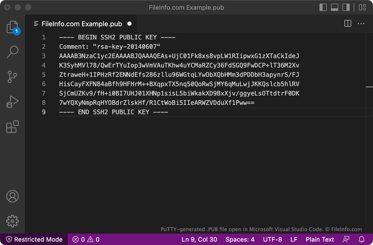373x245 pixels.
Task: Toggle the primary side bar
Action: click(x=323, y=7)
